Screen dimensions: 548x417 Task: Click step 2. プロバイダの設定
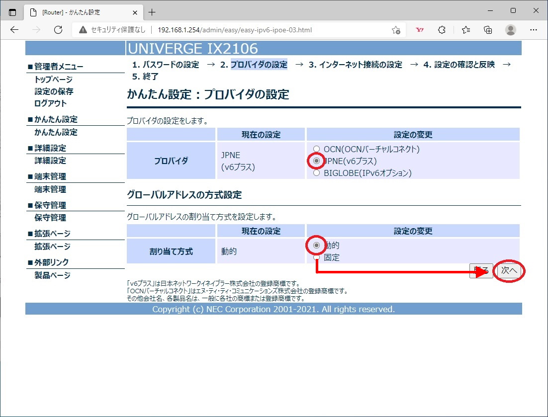tap(254, 65)
